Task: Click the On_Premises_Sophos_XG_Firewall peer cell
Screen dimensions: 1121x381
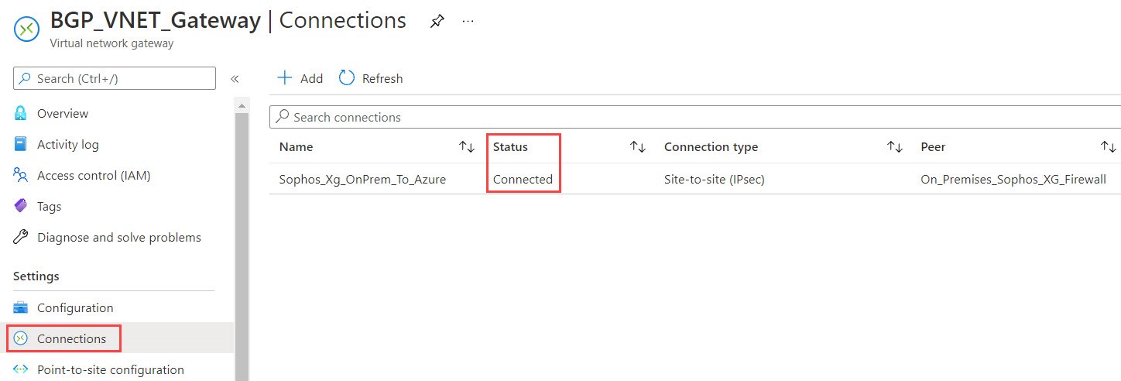Action: [x=1013, y=179]
